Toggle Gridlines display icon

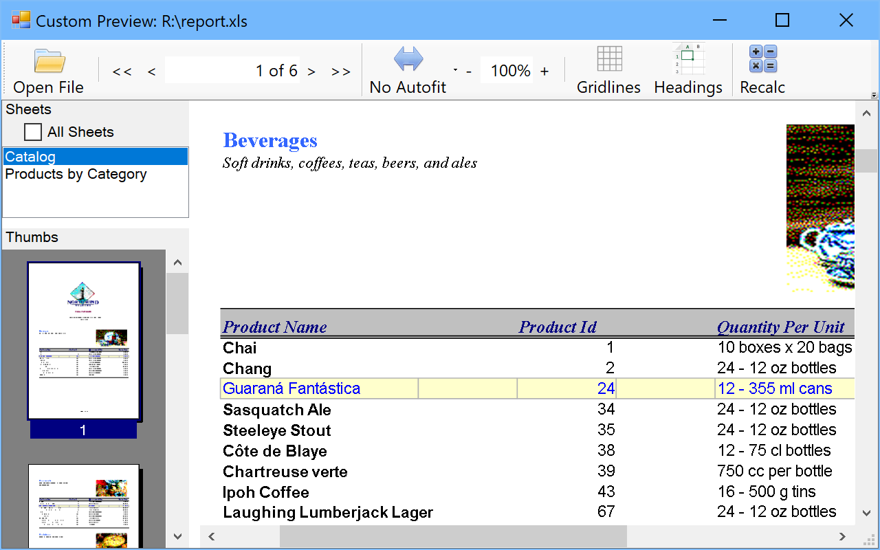(609, 59)
